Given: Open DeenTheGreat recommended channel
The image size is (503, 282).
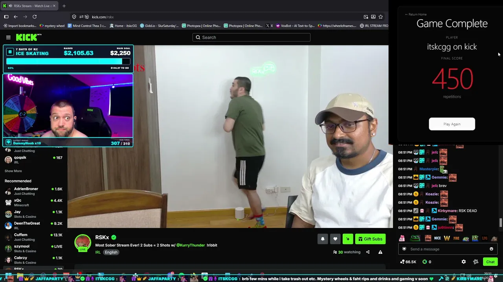Looking at the screenshot, I should pos(33,226).
